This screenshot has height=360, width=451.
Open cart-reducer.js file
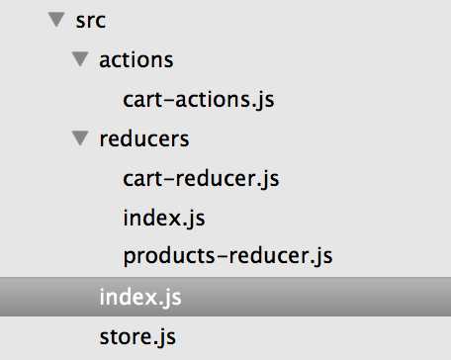click(201, 179)
